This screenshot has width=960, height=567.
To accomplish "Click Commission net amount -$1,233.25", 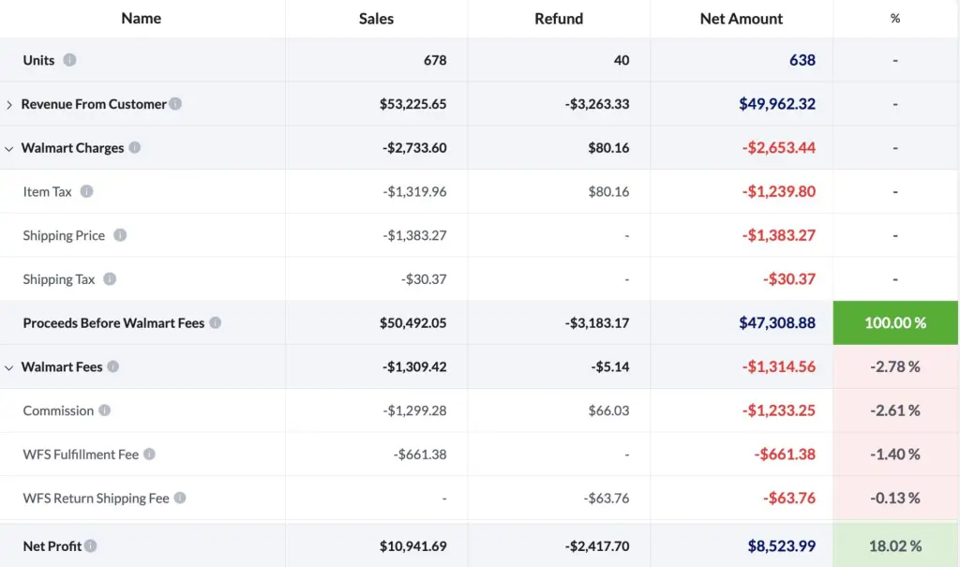I will (779, 410).
